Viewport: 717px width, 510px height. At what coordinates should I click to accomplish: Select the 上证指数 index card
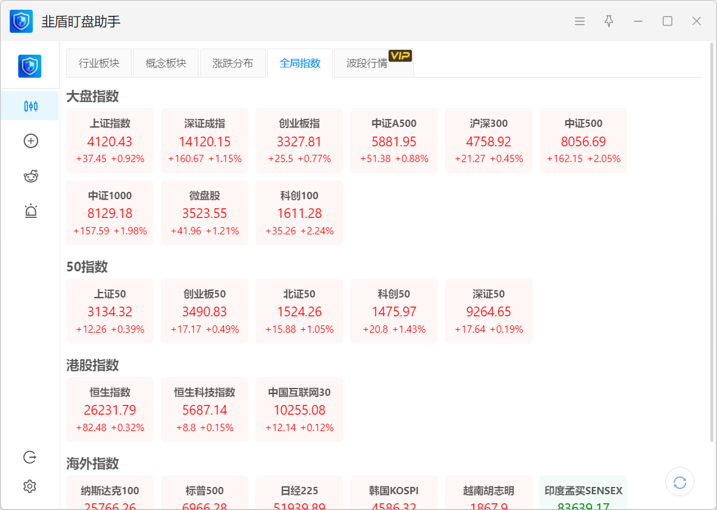click(x=110, y=141)
